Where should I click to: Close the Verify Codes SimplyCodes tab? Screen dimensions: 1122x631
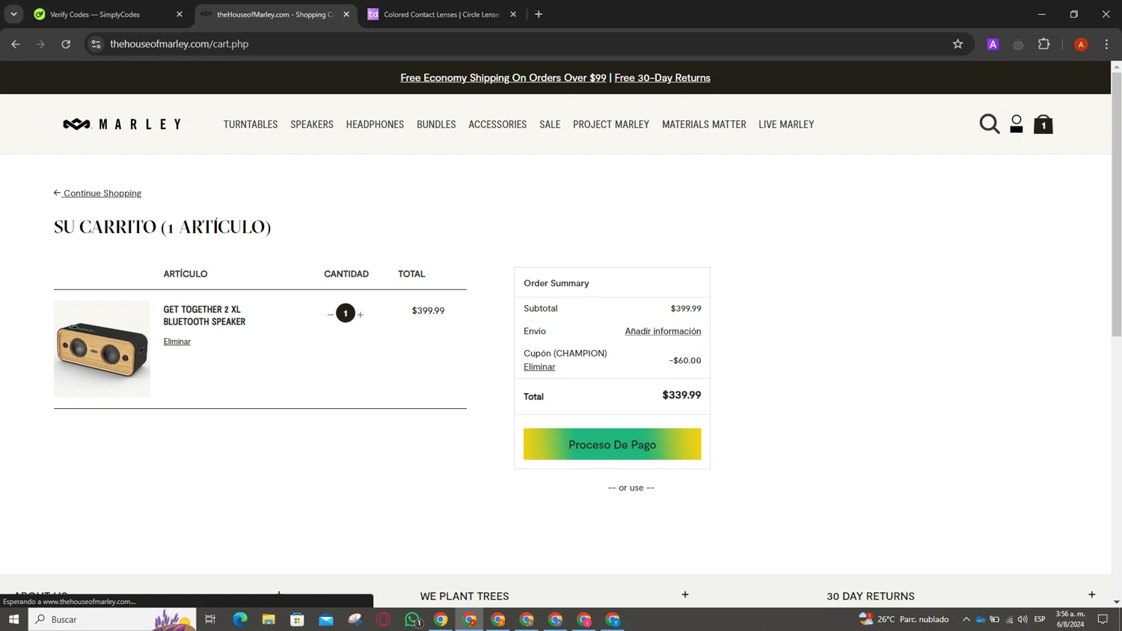pos(180,14)
